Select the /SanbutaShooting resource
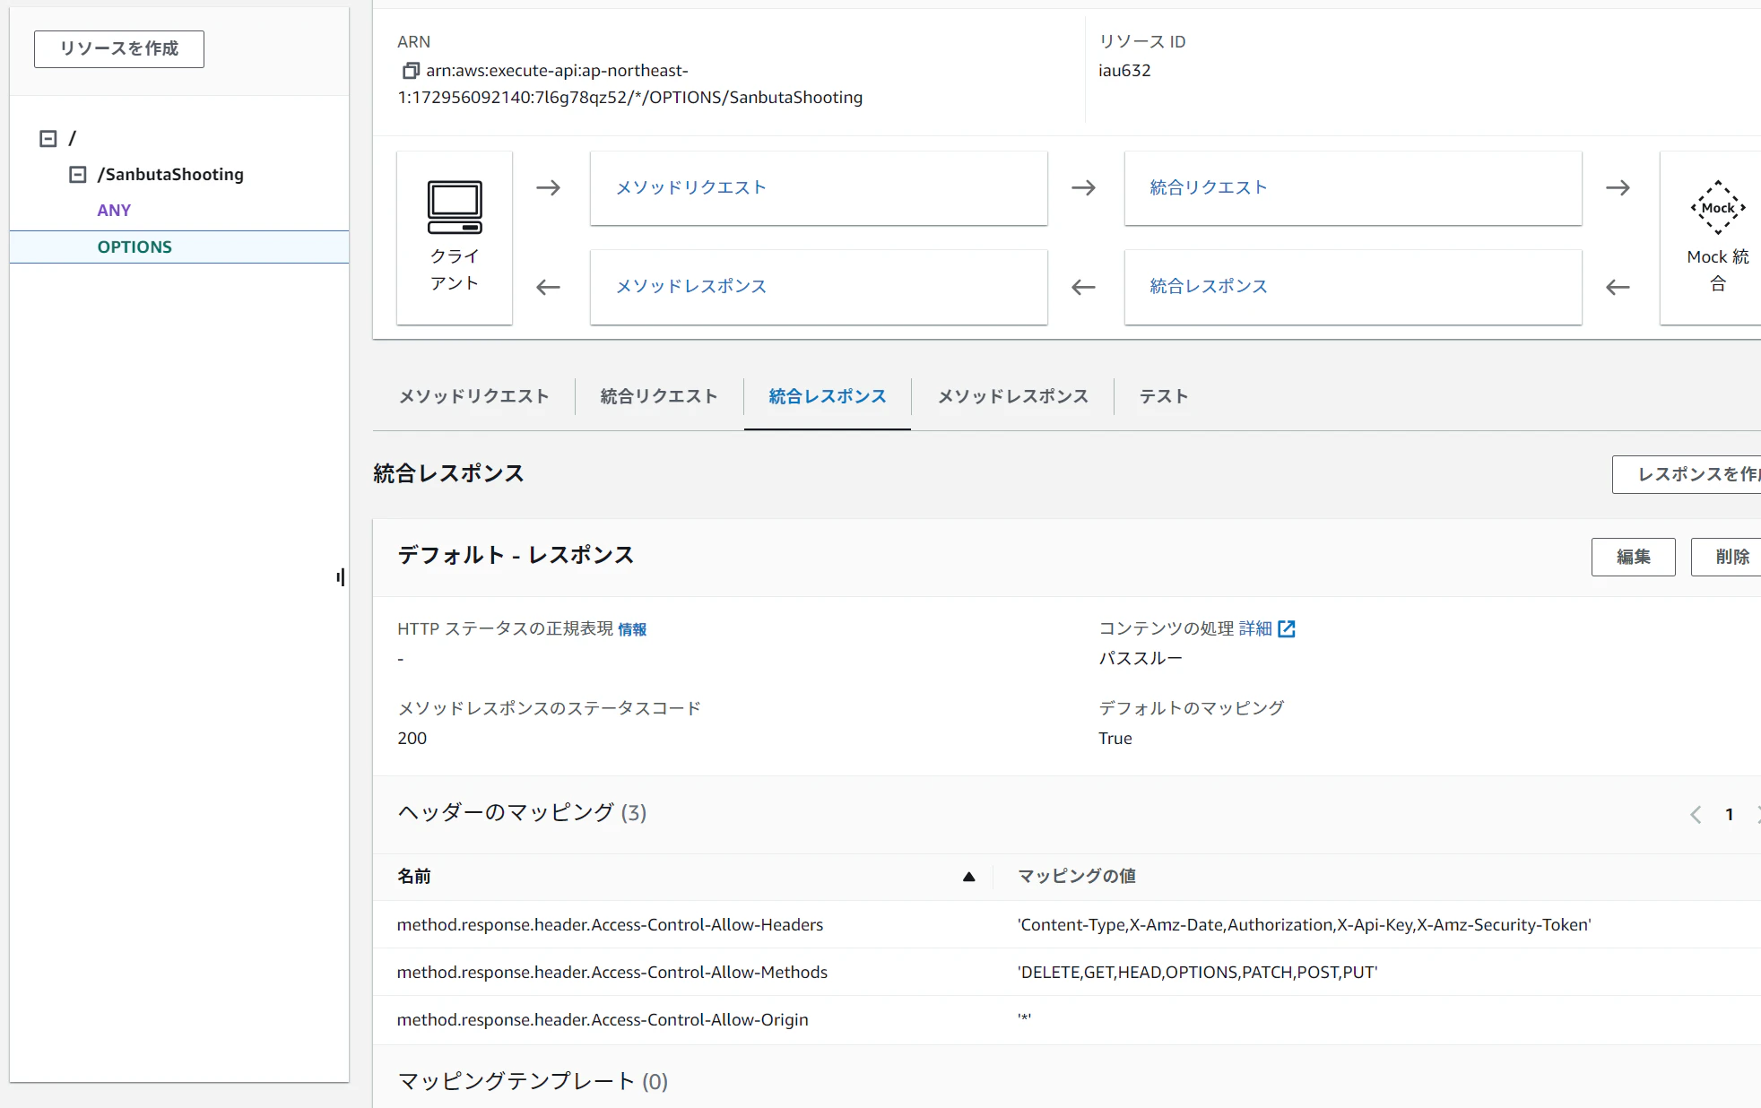Image resolution: width=1761 pixels, height=1108 pixels. (170, 174)
